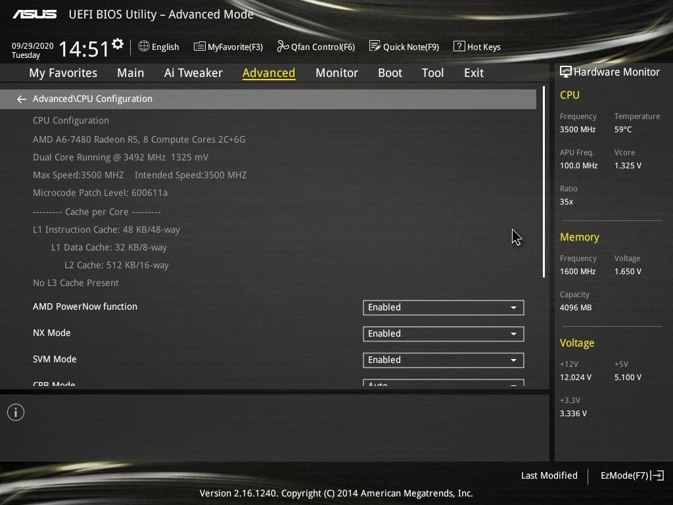The image size is (673, 505).
Task: Switch to EzMode(F7)
Action: 624,475
